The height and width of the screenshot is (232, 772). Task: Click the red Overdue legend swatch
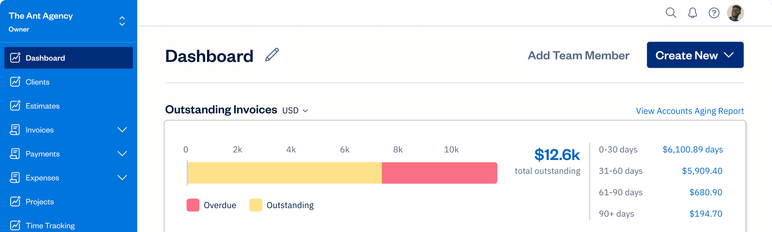point(193,205)
